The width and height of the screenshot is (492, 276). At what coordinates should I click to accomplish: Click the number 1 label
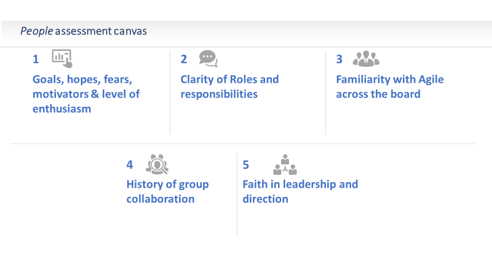[36, 59]
